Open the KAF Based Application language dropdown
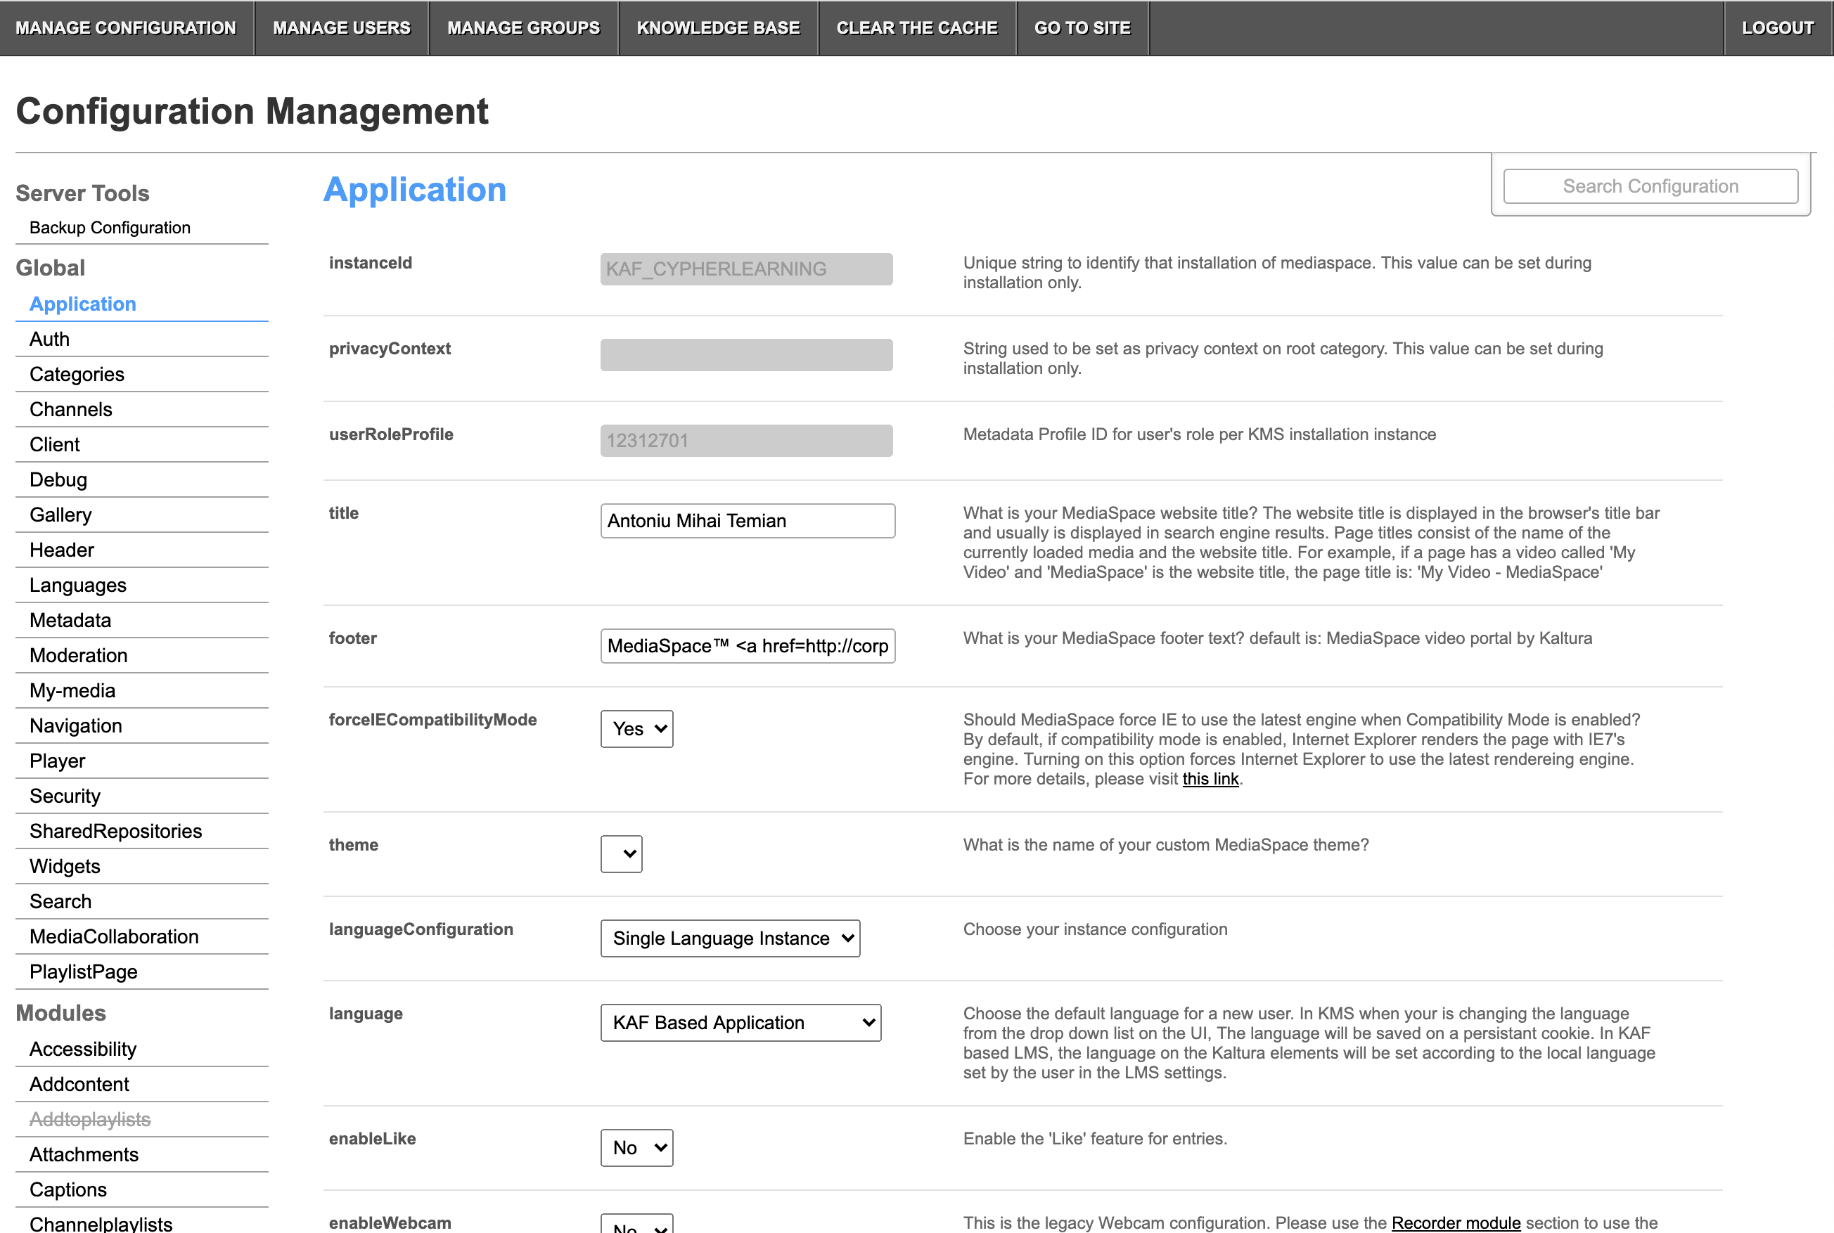This screenshot has width=1834, height=1233. 739,1022
